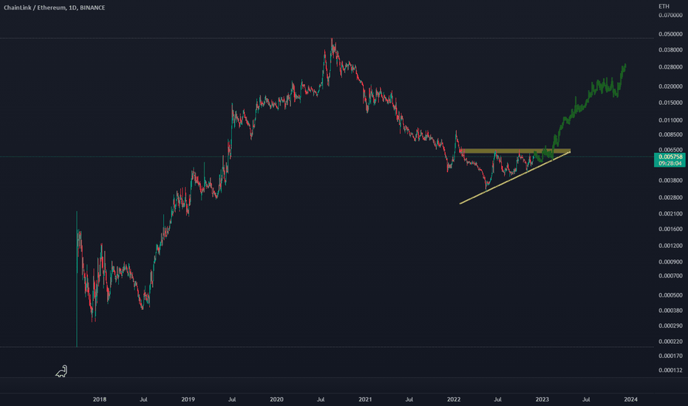Screen dimensions: 688x406
Task: Click the 0.070000 price scale label
Action: 670,16
